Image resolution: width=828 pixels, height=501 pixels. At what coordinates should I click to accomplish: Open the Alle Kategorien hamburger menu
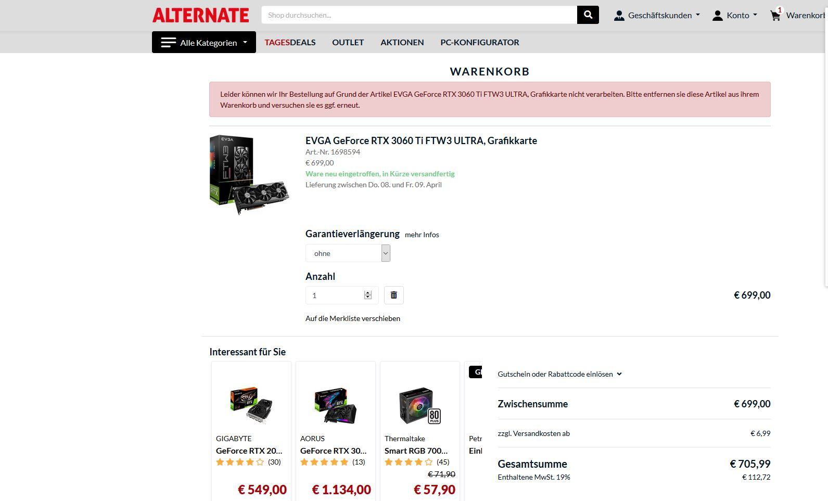click(204, 42)
